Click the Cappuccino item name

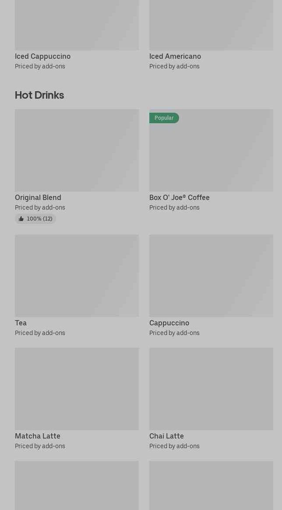pos(169,323)
